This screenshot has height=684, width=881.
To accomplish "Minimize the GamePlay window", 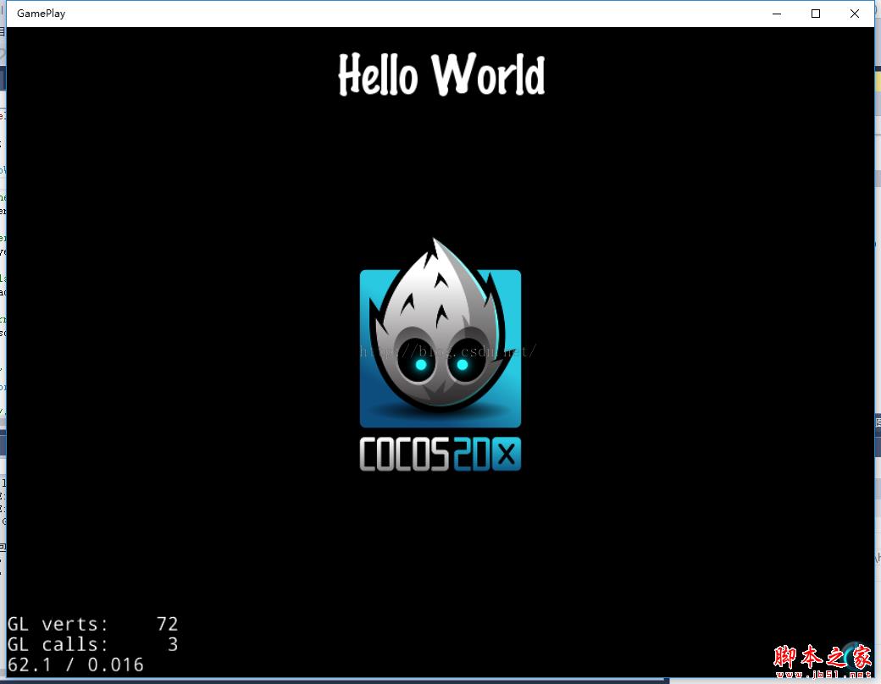I will [776, 14].
